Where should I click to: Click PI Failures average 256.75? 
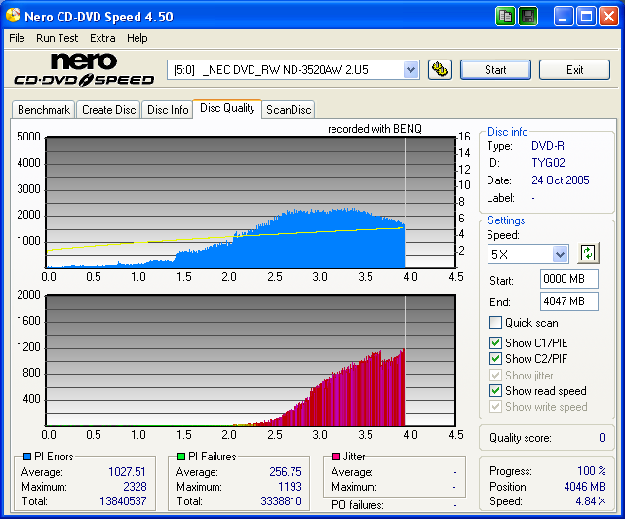point(286,472)
